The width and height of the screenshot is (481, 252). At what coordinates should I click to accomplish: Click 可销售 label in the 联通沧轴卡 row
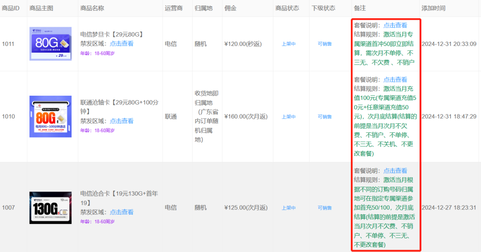click(325, 116)
